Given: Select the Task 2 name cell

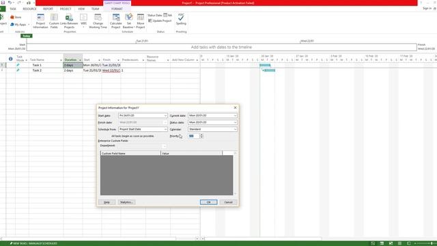Looking at the screenshot, I should tap(46, 70).
